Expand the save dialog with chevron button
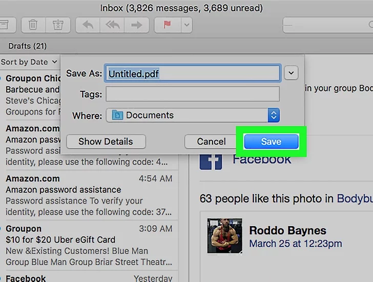Screen dimensions: 373x282 [291, 73]
